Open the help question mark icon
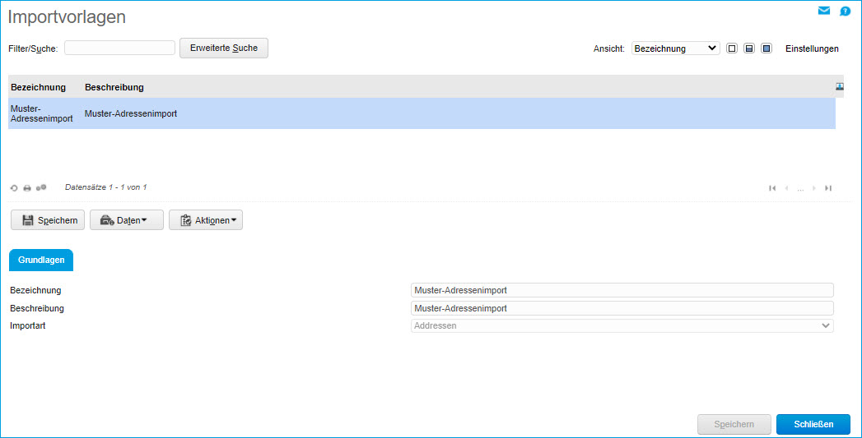 [x=845, y=12]
